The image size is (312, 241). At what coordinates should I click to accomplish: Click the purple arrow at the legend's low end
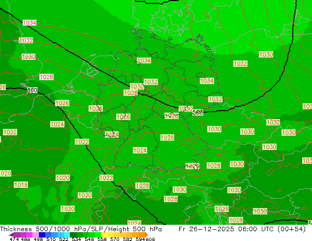pos(11,235)
